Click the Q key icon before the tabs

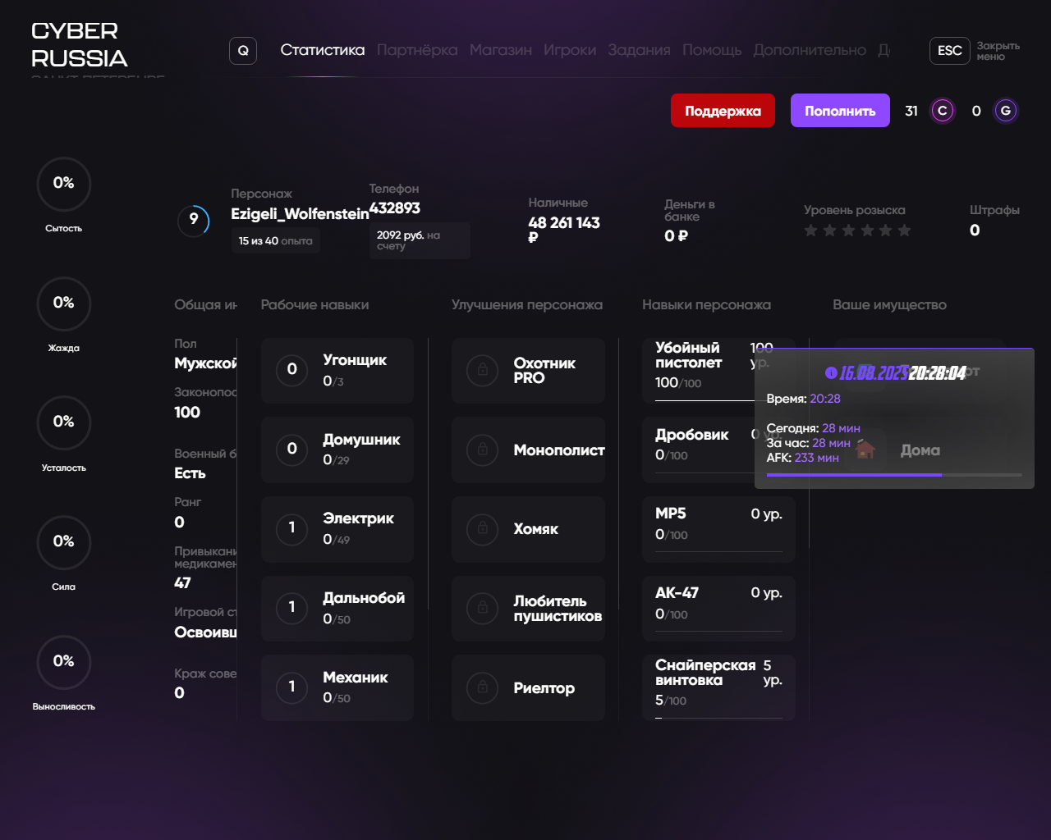coord(243,51)
